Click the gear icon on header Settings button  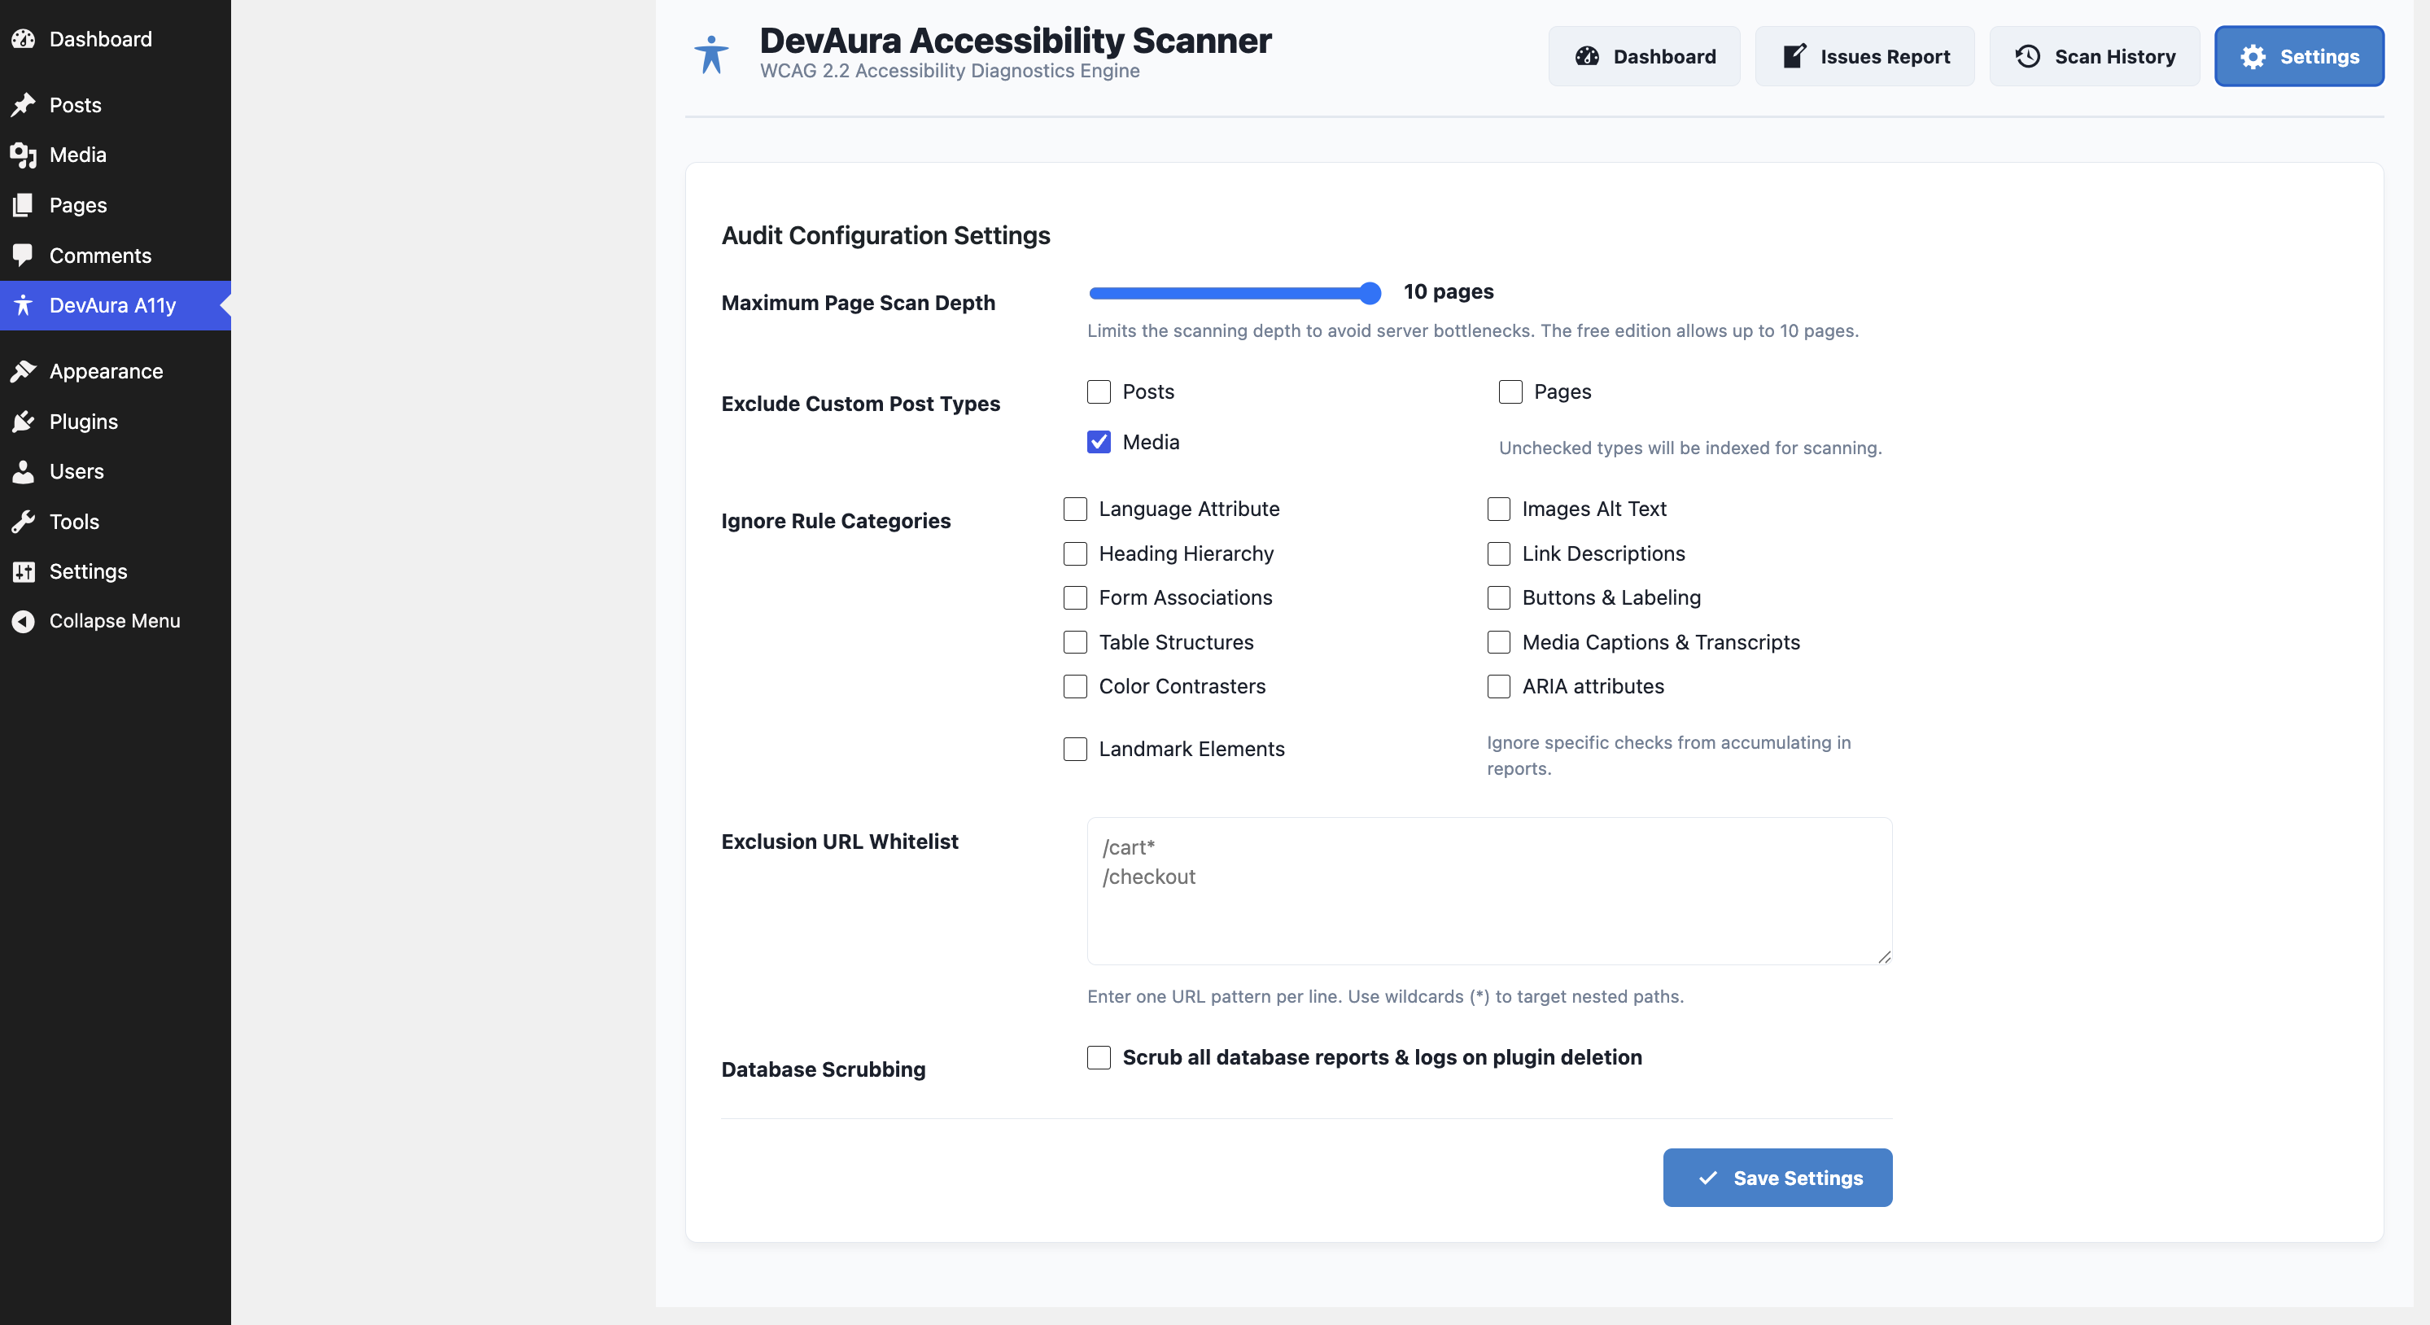tap(2253, 57)
